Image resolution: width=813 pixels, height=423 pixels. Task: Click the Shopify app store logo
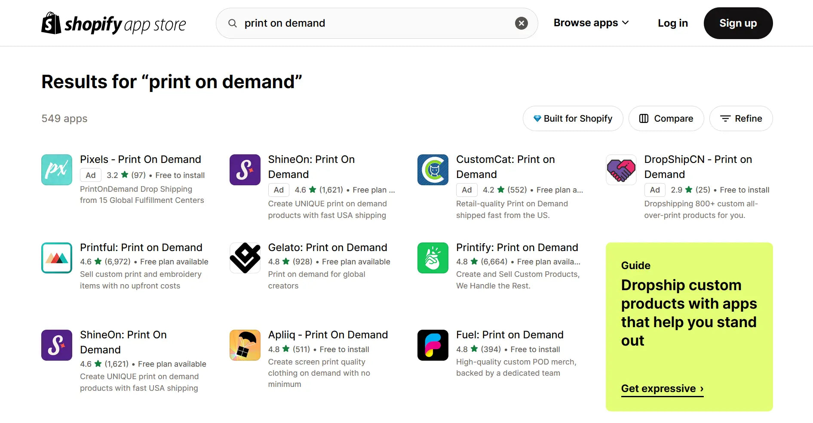(113, 23)
